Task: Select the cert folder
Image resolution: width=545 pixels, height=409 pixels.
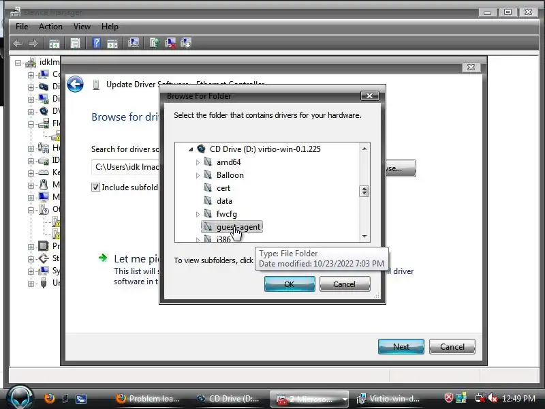Action: [223, 188]
